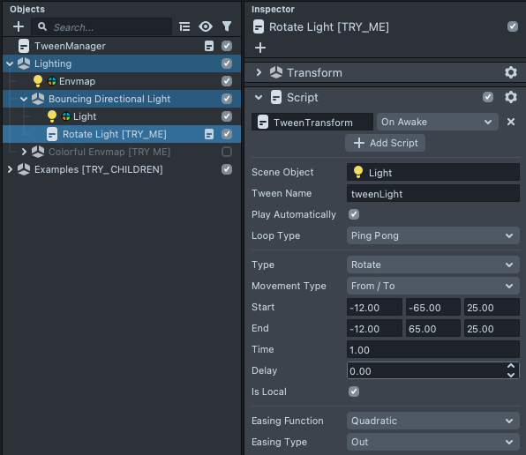Expand the Examples [TRY_CHILDREN] node
Viewport: 526px width, 455px height.
click(10, 169)
